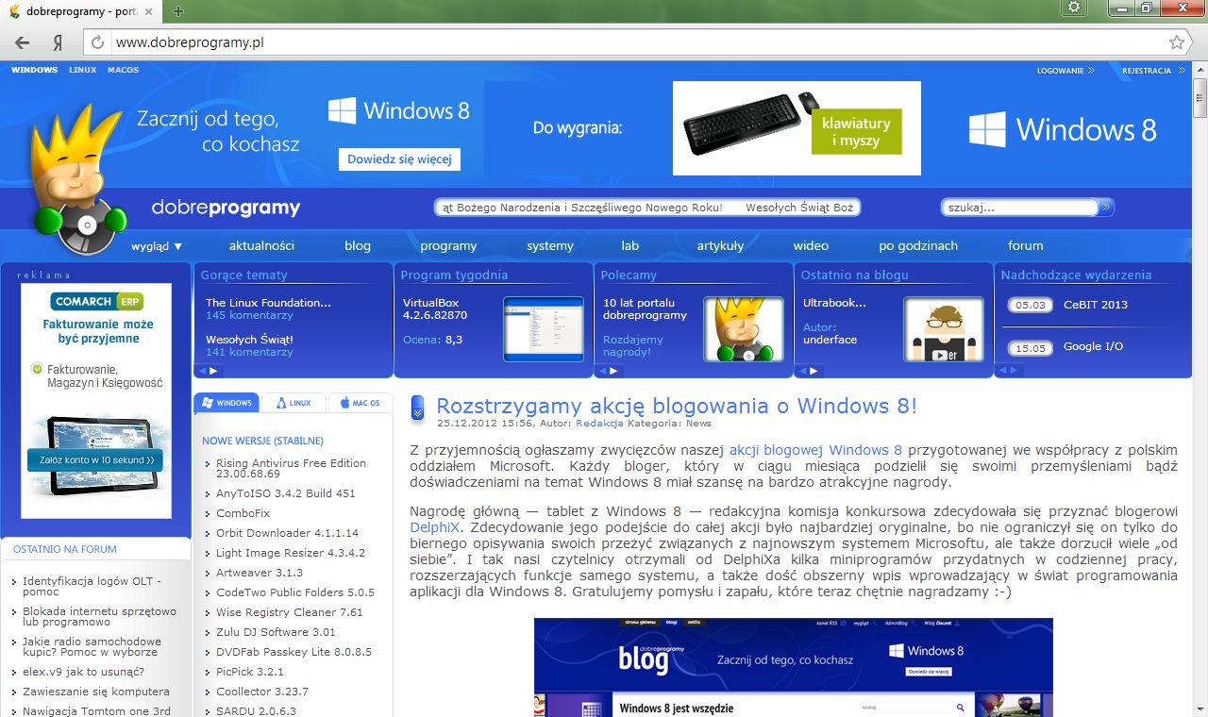
Task: Open the Ultrabook... blog entry
Action: [x=834, y=303]
